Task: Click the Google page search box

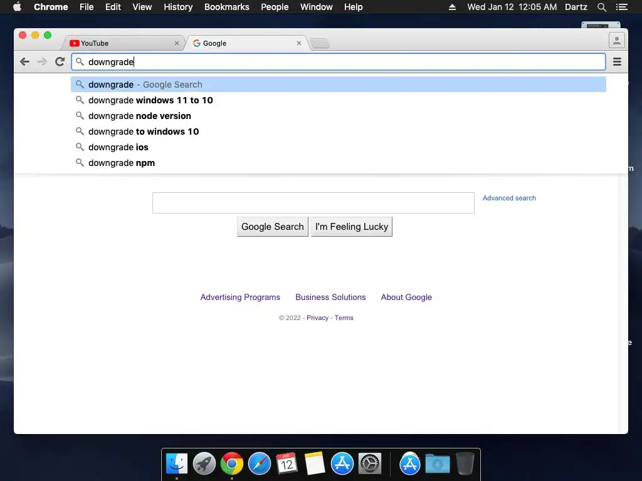Action: click(x=313, y=203)
